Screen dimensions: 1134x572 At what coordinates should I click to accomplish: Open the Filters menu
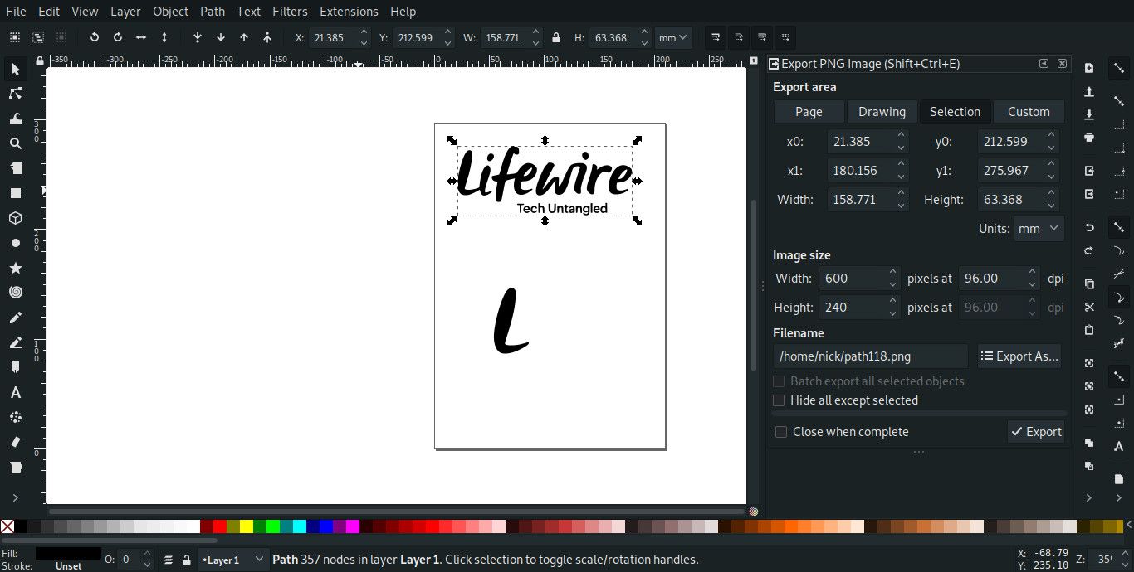[290, 11]
